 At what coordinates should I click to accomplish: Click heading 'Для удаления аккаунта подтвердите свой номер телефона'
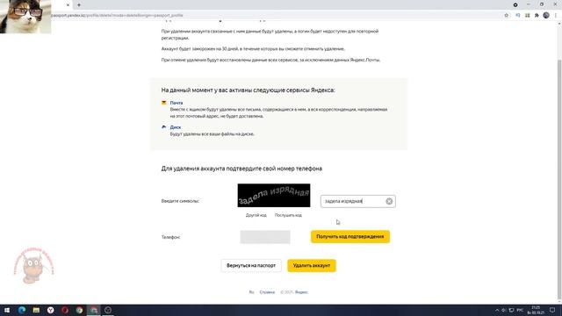[x=241, y=169]
